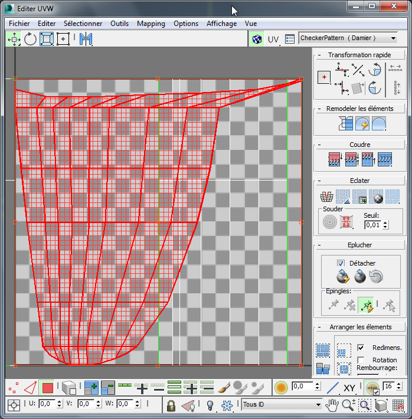Click the Weld Selected icon under Souder

[x=346, y=222]
